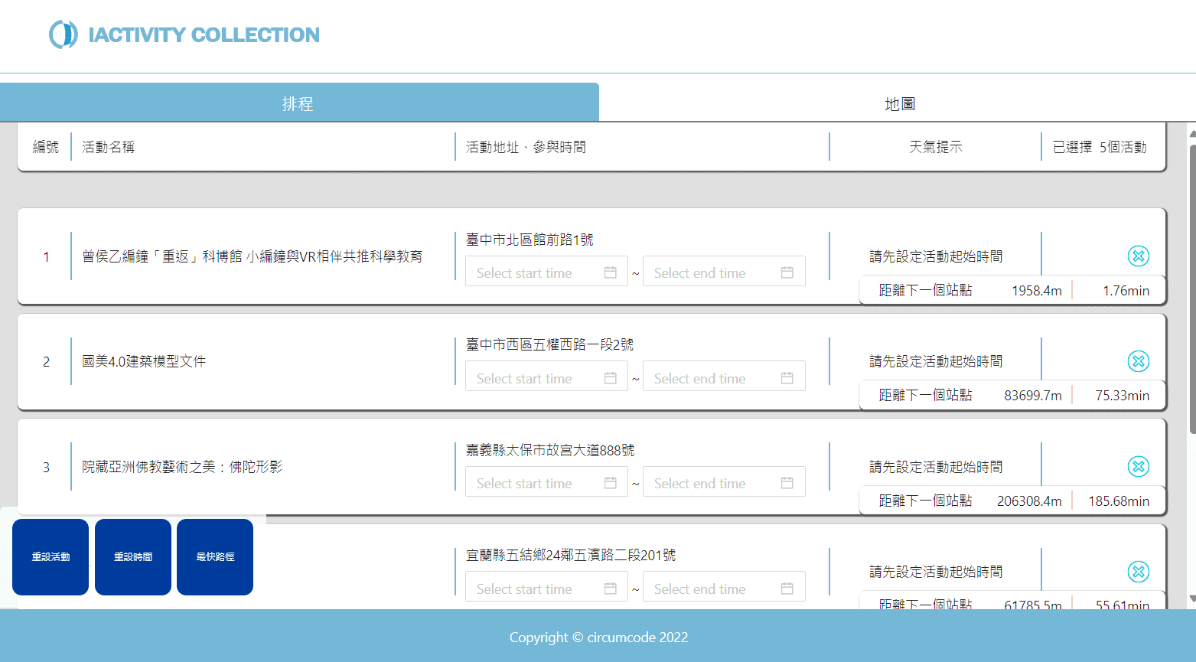The width and height of the screenshot is (1196, 662).
Task: Click the IACTIVITY COLLECTION title text
Action: pyautogui.click(x=204, y=35)
